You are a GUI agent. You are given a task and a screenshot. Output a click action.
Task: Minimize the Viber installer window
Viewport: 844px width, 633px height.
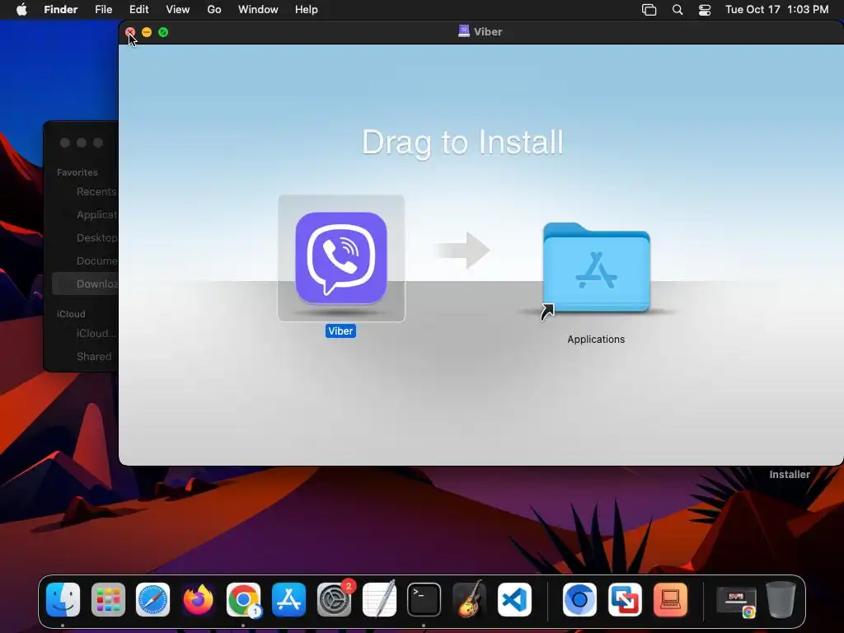pyautogui.click(x=147, y=32)
